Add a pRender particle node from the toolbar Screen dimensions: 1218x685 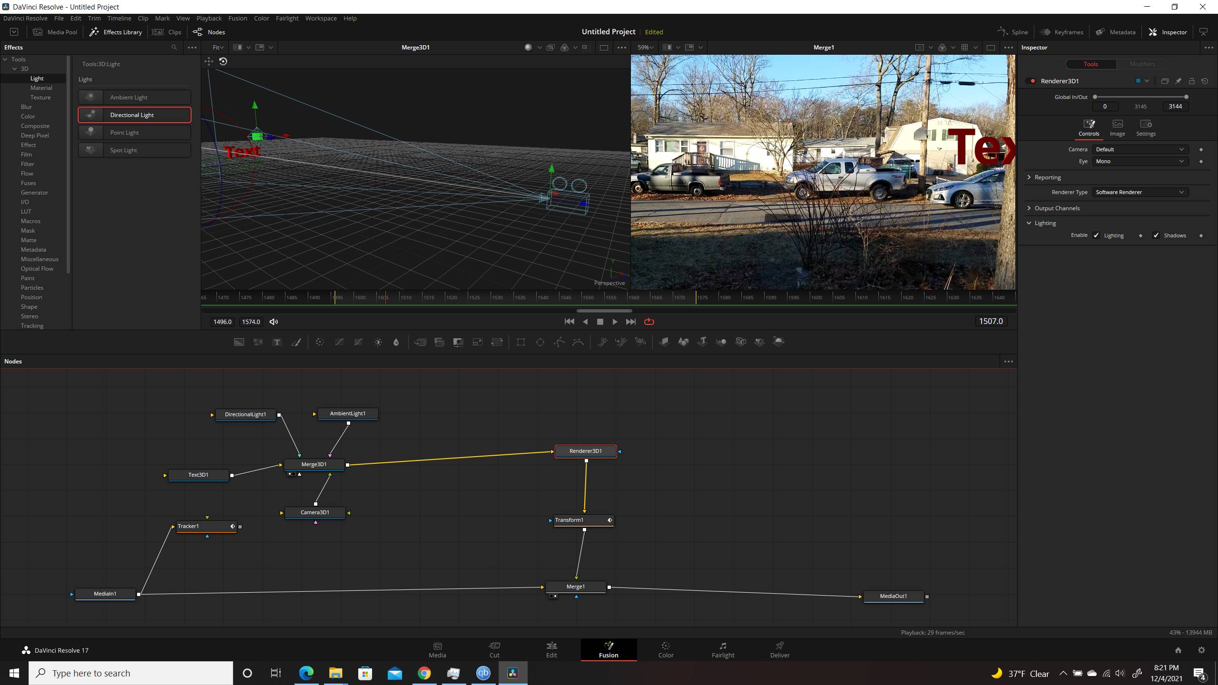(640, 342)
